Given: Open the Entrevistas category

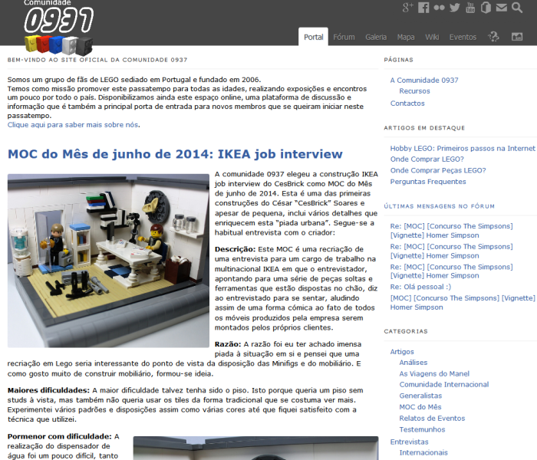Looking at the screenshot, I should point(409,442).
